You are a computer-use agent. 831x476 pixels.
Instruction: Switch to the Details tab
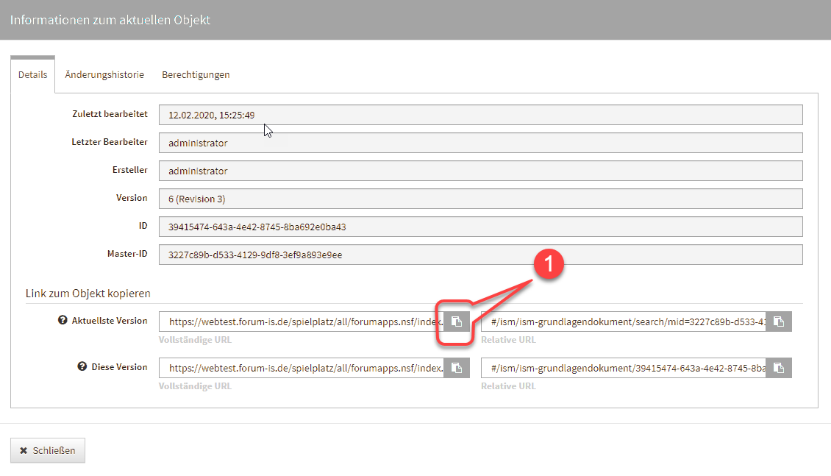coord(33,75)
